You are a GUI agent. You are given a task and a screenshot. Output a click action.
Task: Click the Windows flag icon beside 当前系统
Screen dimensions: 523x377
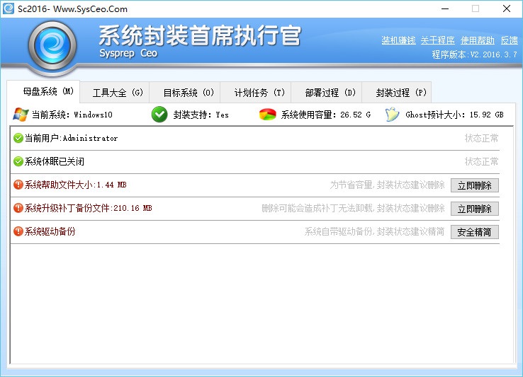[21, 115]
